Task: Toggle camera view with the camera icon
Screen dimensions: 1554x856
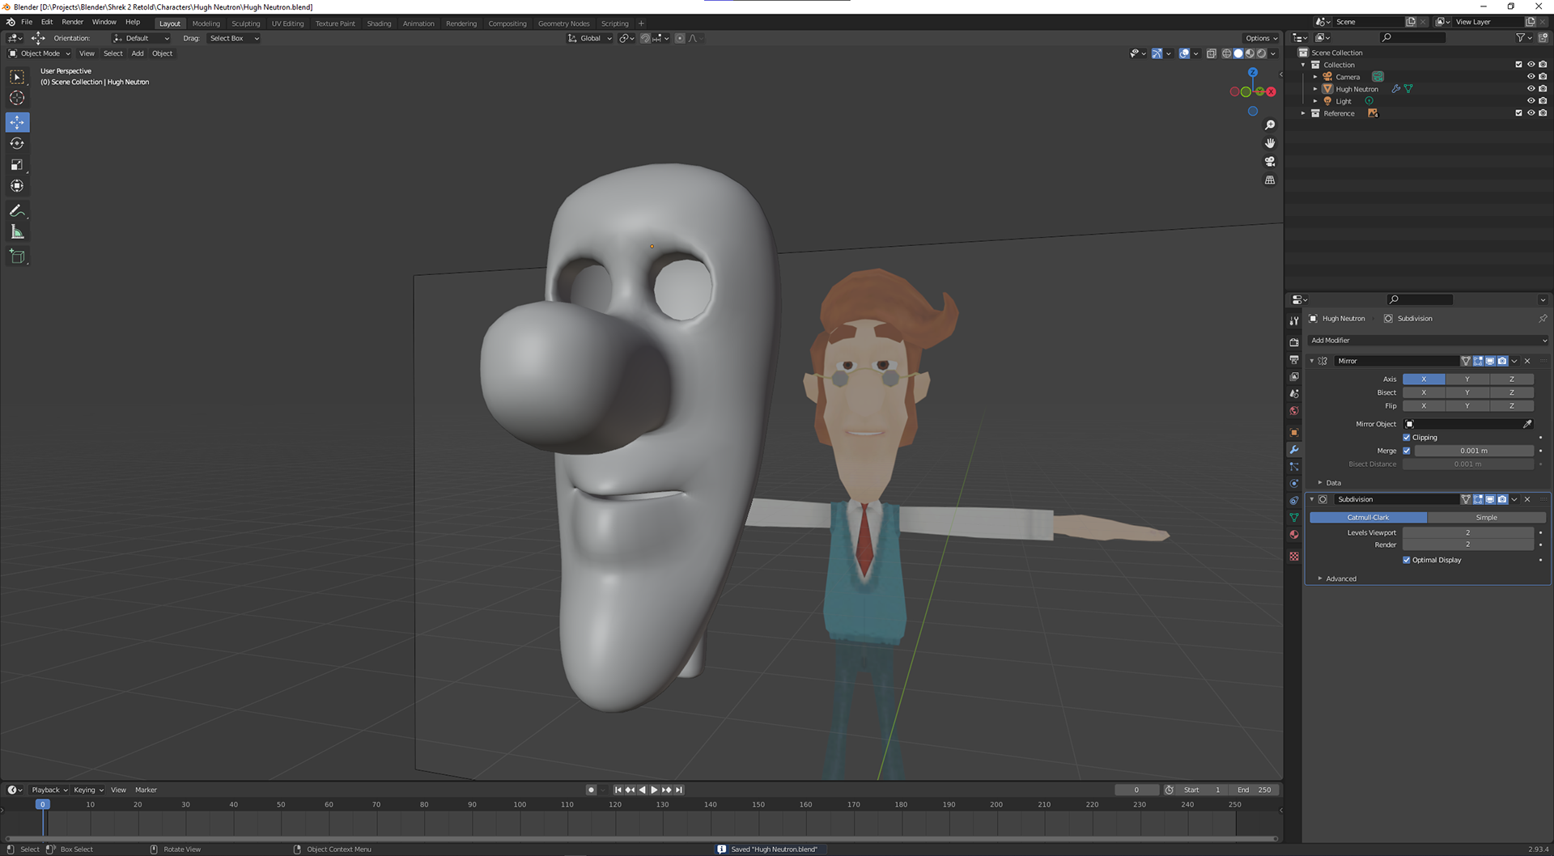Action: (1270, 162)
